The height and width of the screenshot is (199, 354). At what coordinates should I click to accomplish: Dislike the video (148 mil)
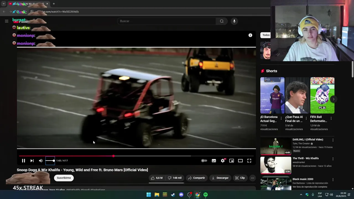(175, 178)
